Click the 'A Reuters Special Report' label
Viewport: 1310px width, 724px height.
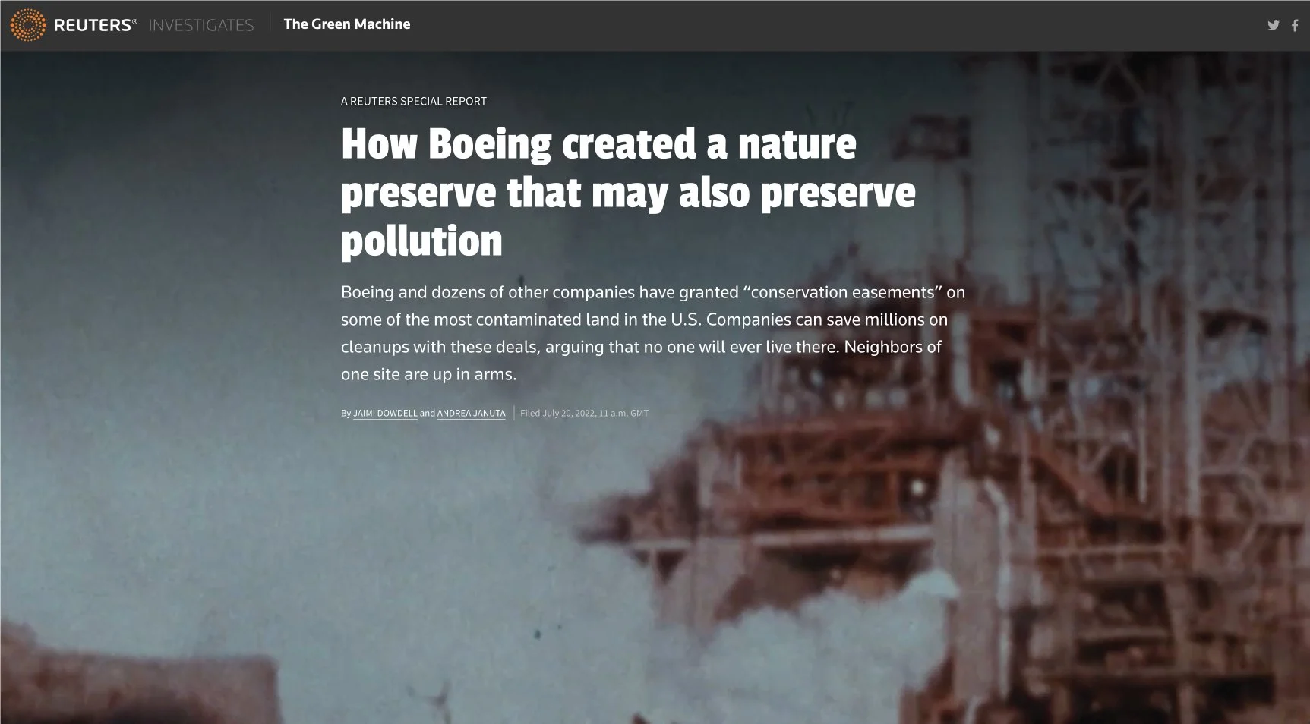pos(414,101)
